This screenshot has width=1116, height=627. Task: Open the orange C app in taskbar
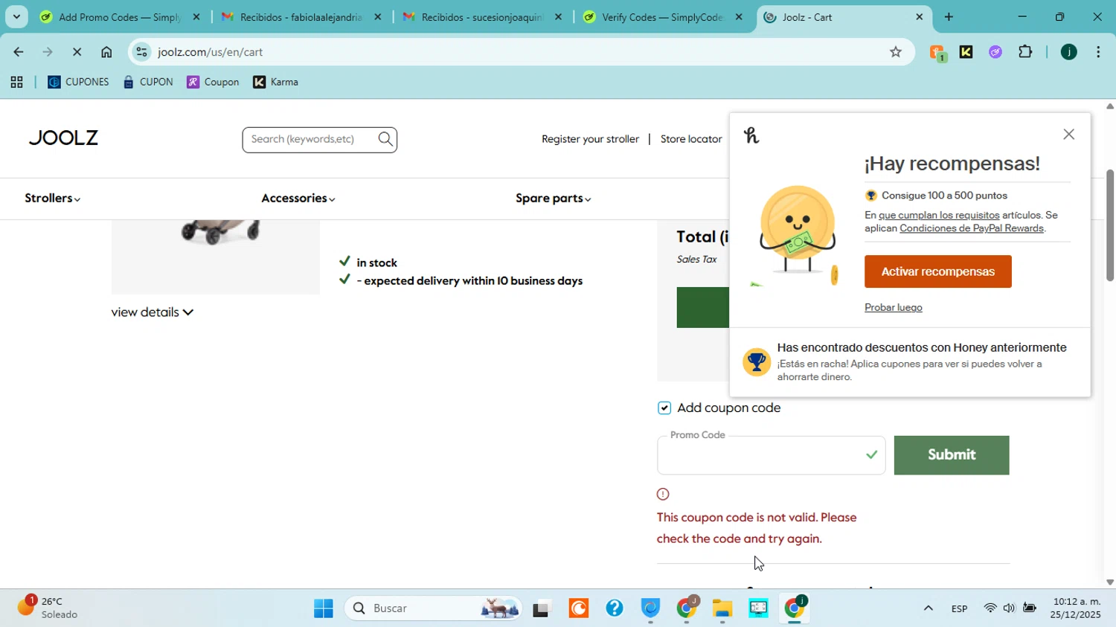[579, 609]
